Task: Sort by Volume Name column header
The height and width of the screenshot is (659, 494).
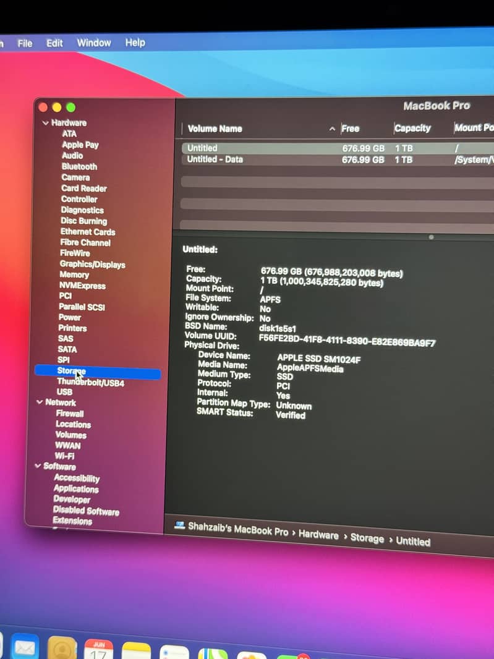Action: [215, 129]
